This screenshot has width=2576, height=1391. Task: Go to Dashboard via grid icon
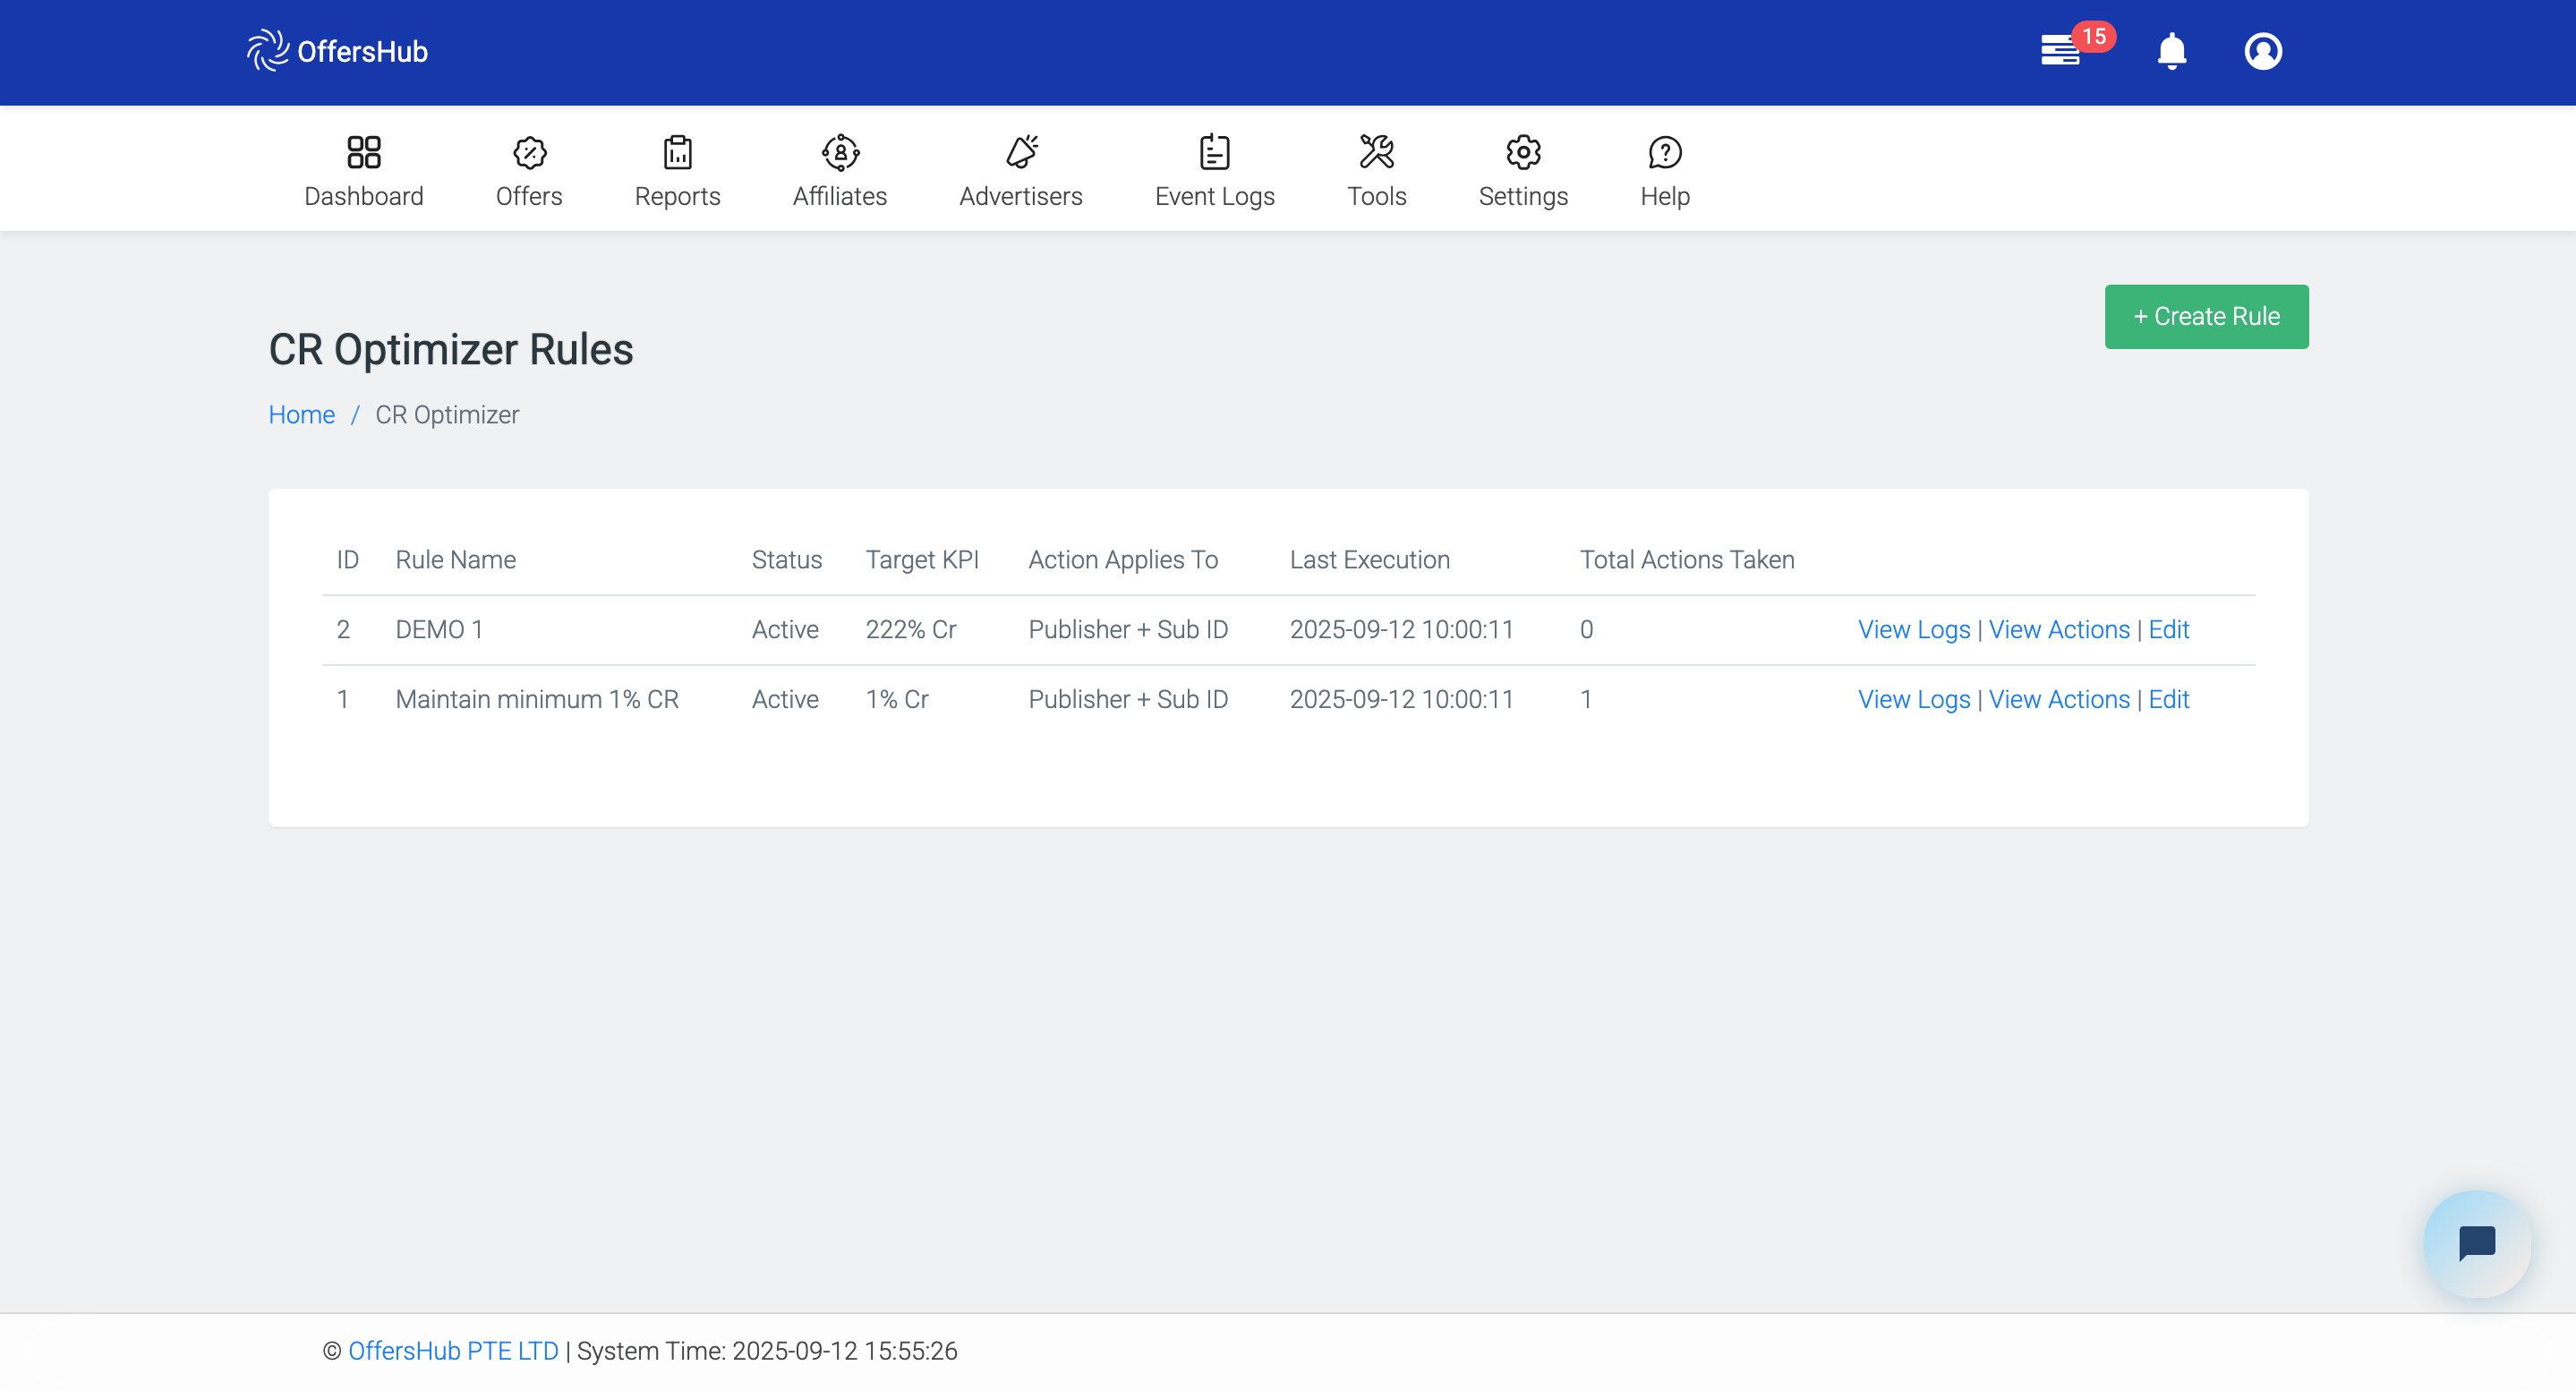[363, 153]
